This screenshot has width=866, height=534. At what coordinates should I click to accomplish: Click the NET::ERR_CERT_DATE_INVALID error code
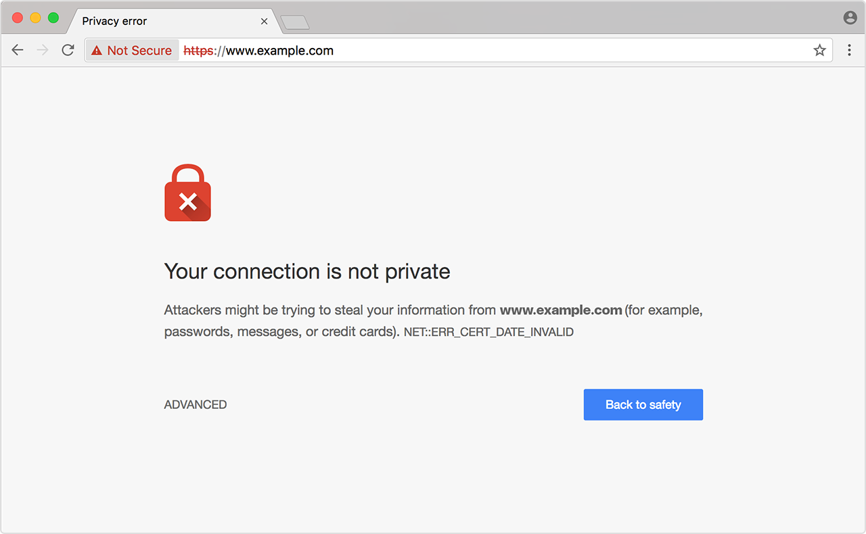488,333
